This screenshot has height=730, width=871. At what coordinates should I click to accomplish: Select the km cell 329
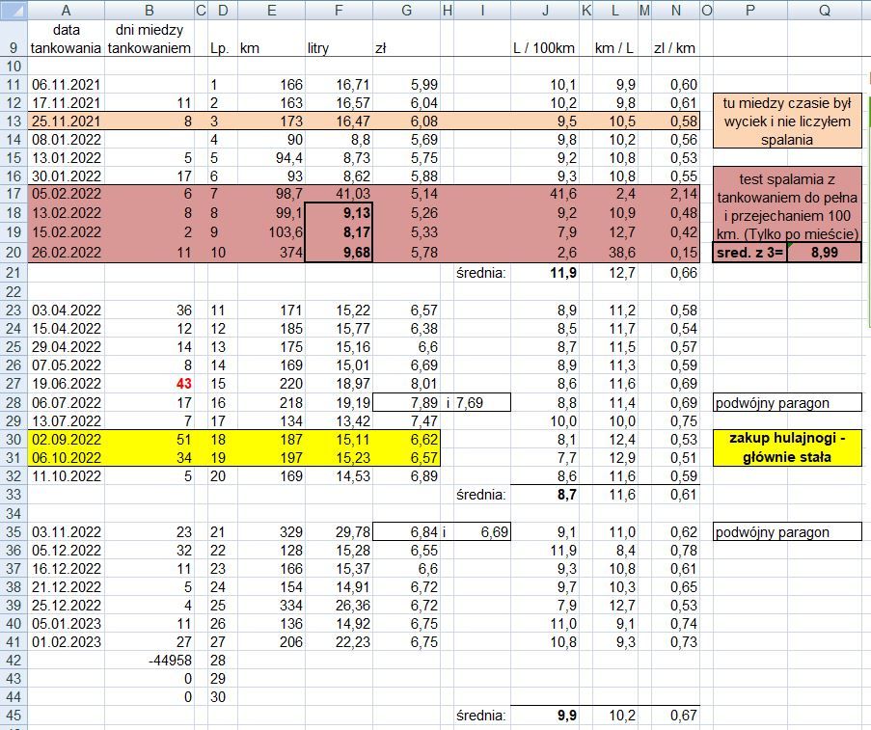click(x=272, y=531)
